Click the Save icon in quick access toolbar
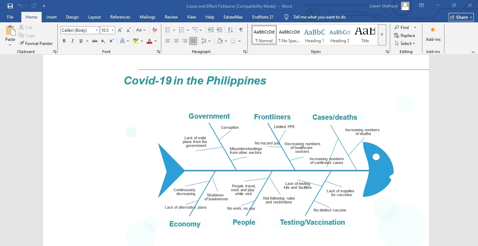The height and width of the screenshot is (246, 478). point(10,6)
